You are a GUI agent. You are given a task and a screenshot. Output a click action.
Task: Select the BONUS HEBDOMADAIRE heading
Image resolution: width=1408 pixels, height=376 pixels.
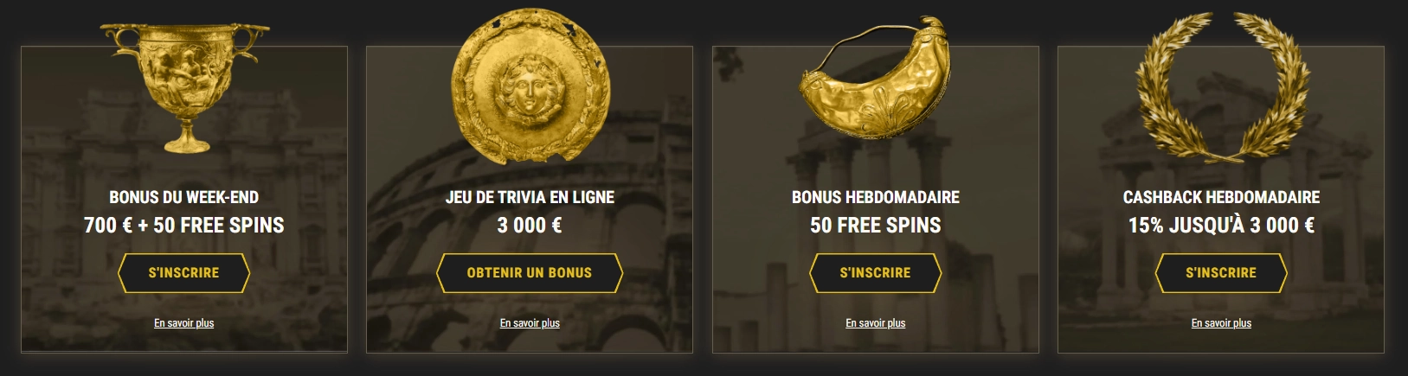tap(875, 197)
